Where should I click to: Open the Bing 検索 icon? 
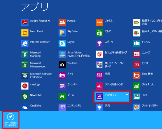coord(137,75)
